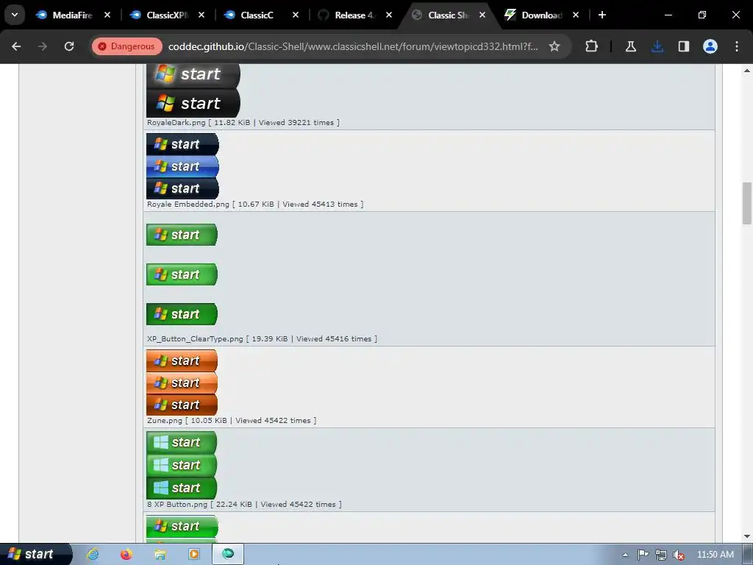Go back to the previous page
The width and height of the screenshot is (753, 565).
pos(16,46)
